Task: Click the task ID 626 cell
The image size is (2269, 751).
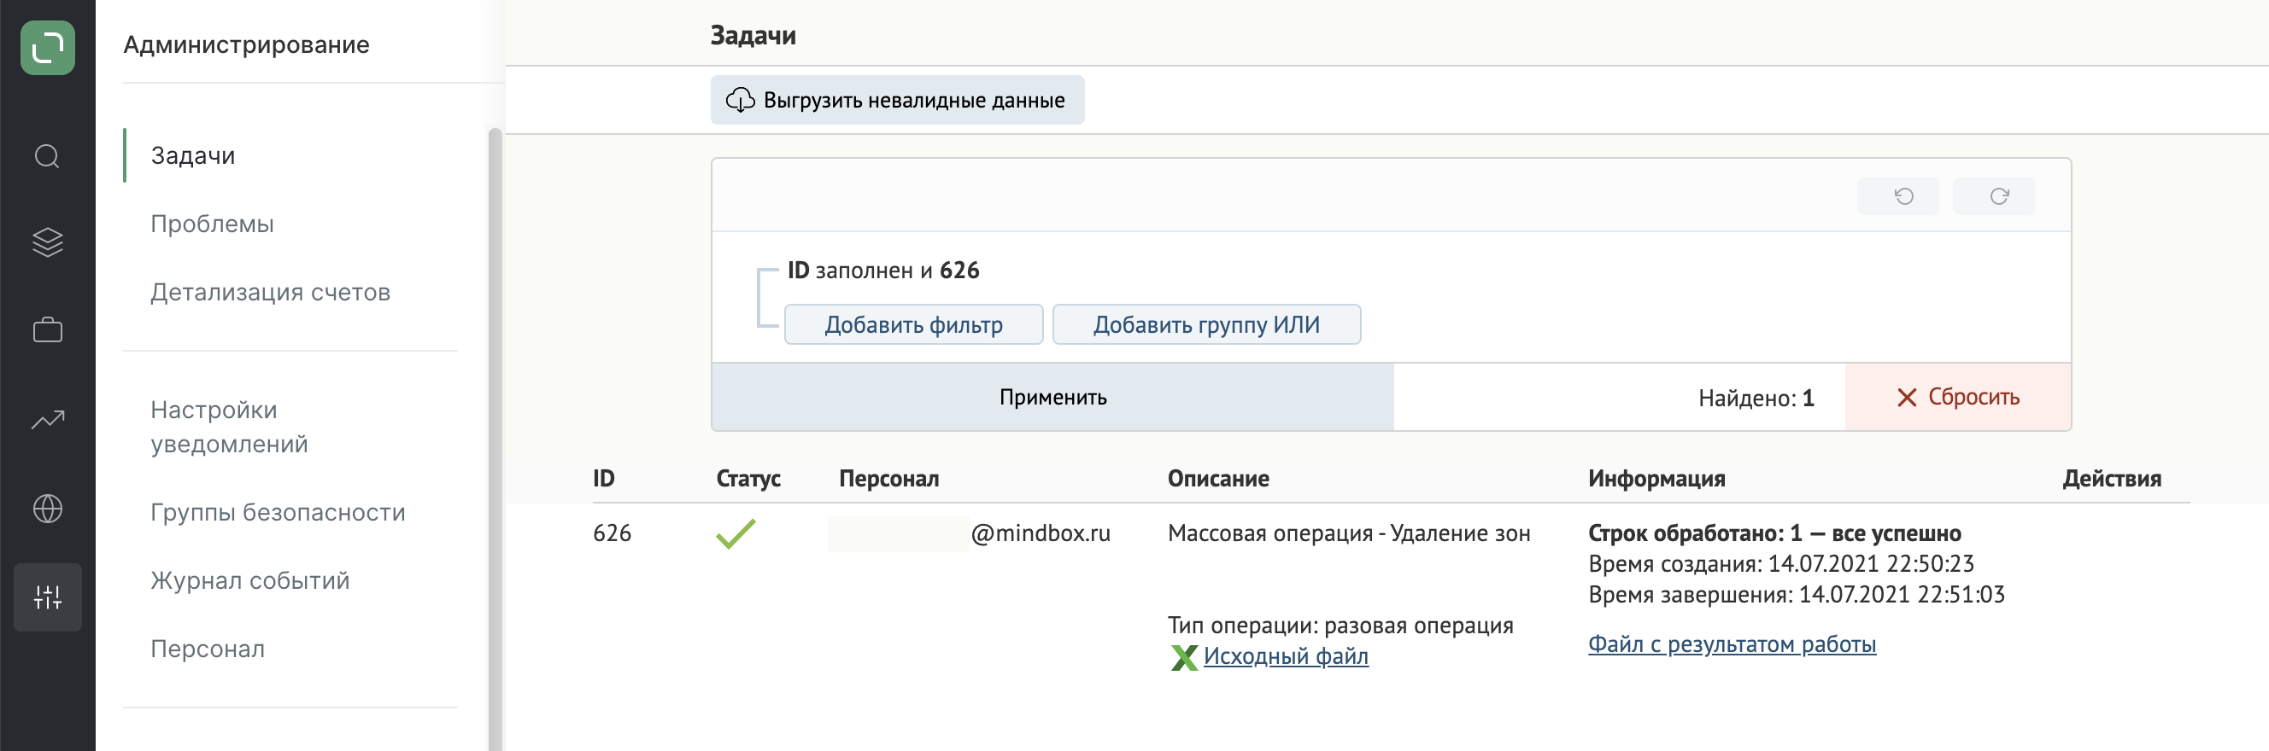Action: click(613, 533)
